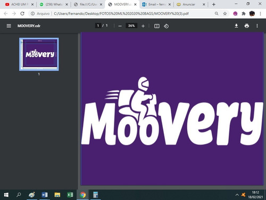Select the page 1 thumbnail
Viewport: 266px width, 200px height.
click(x=39, y=54)
